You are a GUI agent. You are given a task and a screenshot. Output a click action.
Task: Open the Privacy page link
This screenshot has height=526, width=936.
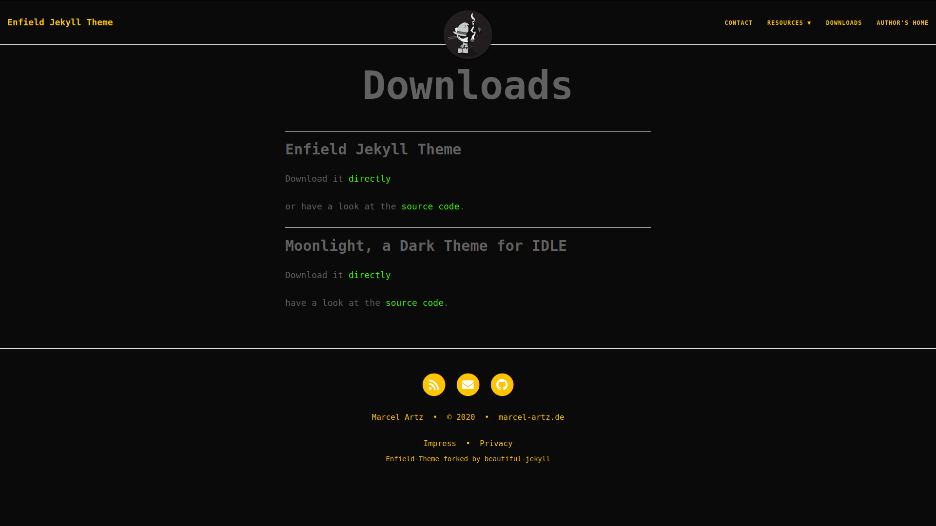[496, 444]
